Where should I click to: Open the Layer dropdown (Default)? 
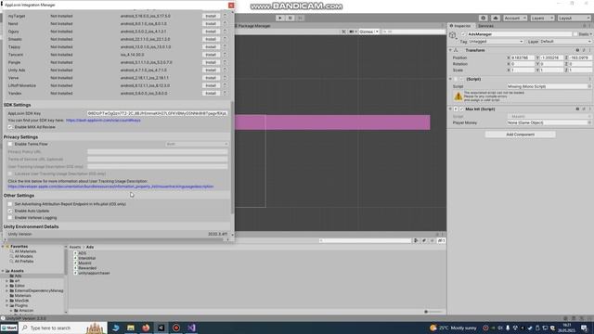(565, 41)
